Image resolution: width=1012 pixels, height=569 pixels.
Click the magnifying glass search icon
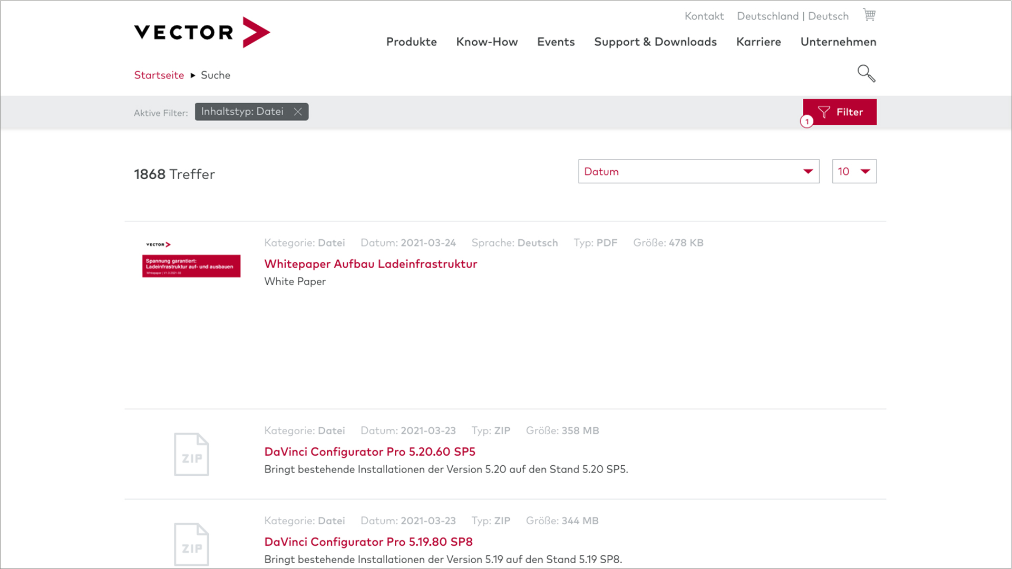866,73
